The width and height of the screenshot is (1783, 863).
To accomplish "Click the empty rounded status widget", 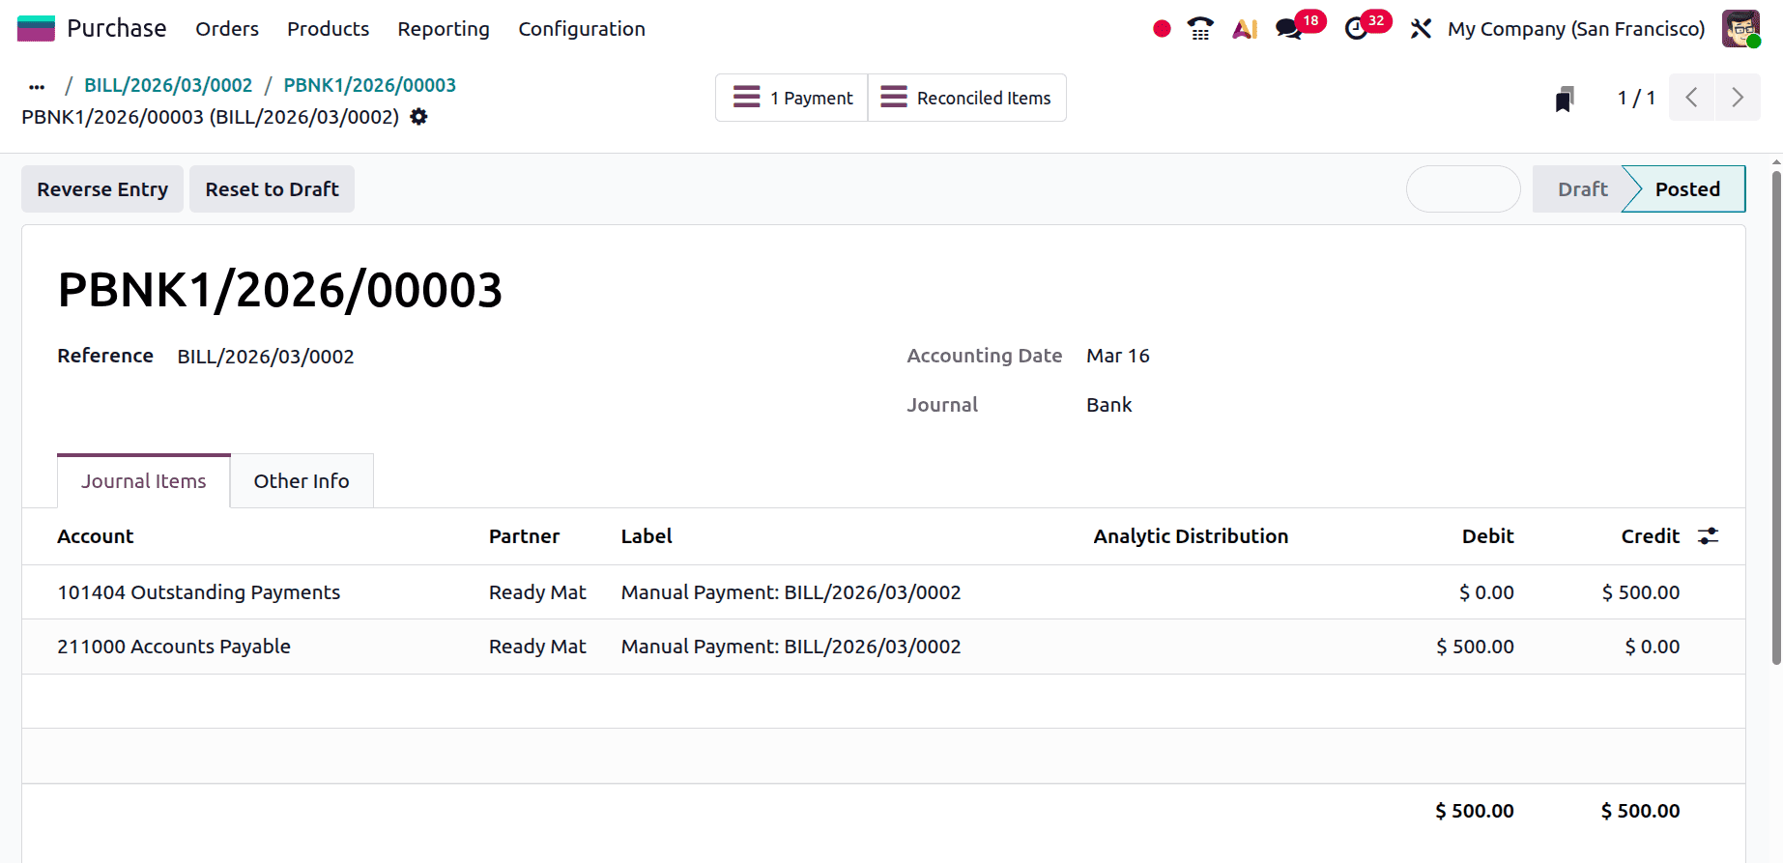I will click(x=1463, y=189).
